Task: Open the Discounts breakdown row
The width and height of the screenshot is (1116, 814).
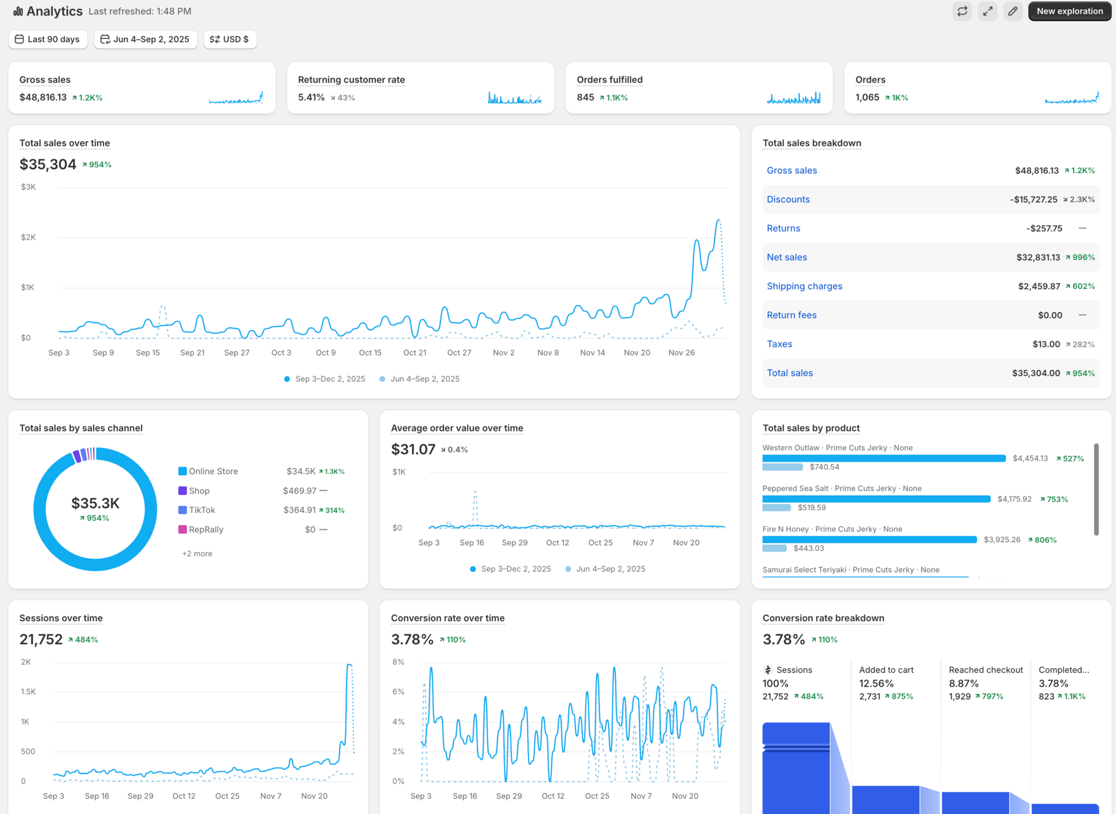Action: pyautogui.click(x=788, y=199)
